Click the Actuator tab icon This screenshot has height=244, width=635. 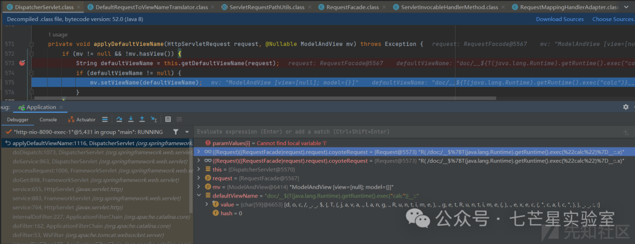[71, 119]
